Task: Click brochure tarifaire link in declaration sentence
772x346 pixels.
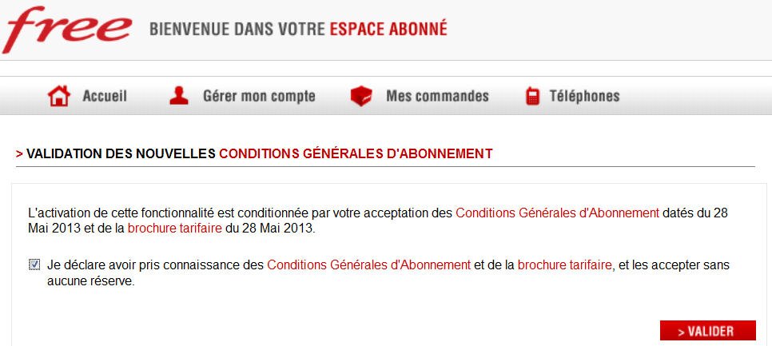Action: (565, 264)
